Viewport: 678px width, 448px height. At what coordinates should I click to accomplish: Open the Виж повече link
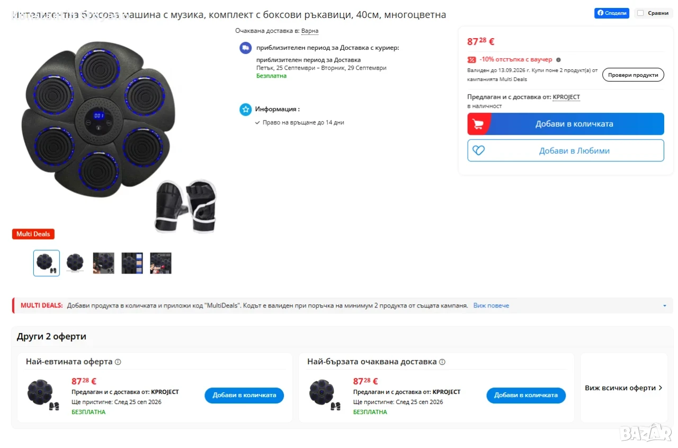pyautogui.click(x=491, y=306)
